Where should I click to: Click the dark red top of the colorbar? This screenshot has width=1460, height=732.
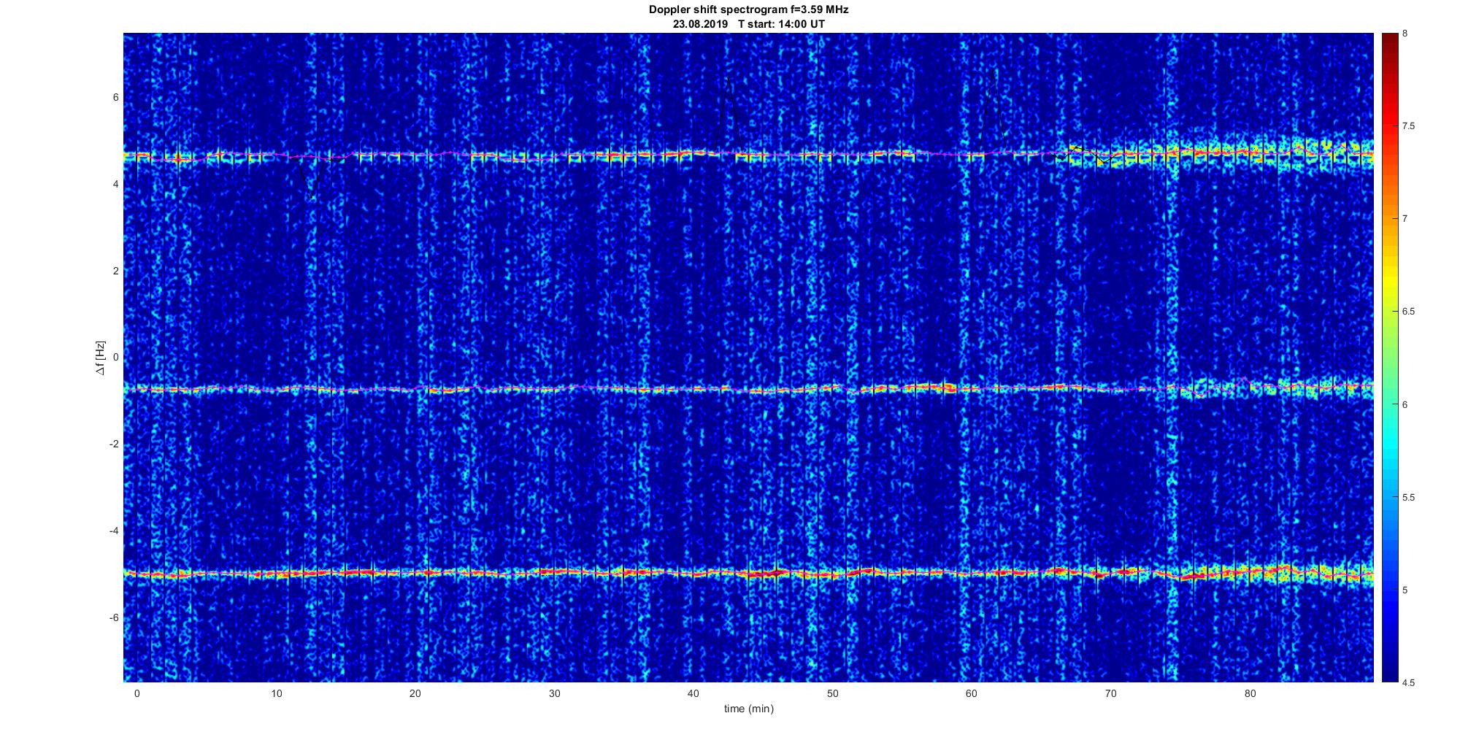click(1390, 44)
